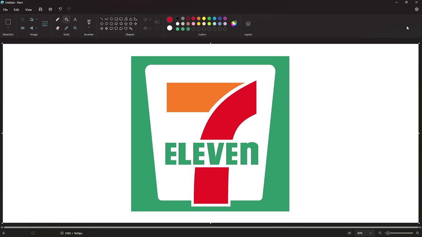The image size is (422, 237).
Task: Select the Up arrow shape
Action: pyautogui.click(x=126, y=24)
